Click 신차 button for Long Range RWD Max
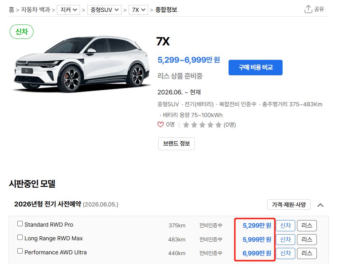 [x=285, y=239]
